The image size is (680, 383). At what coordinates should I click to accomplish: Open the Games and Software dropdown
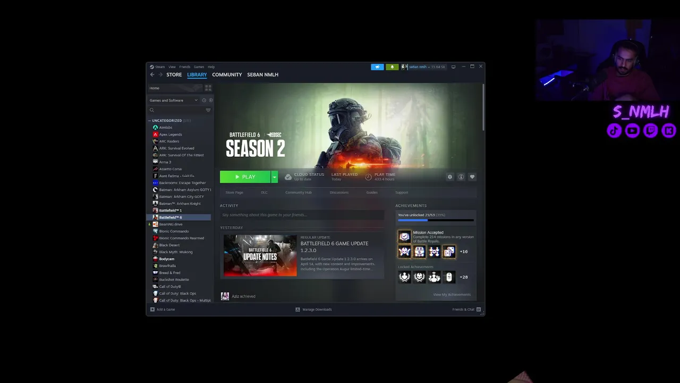(173, 100)
